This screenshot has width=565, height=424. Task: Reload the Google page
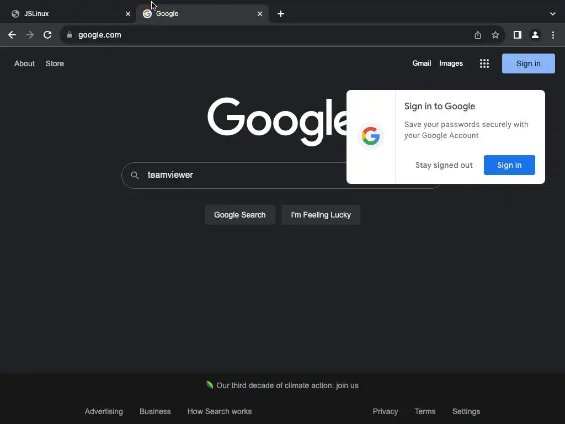tap(47, 35)
